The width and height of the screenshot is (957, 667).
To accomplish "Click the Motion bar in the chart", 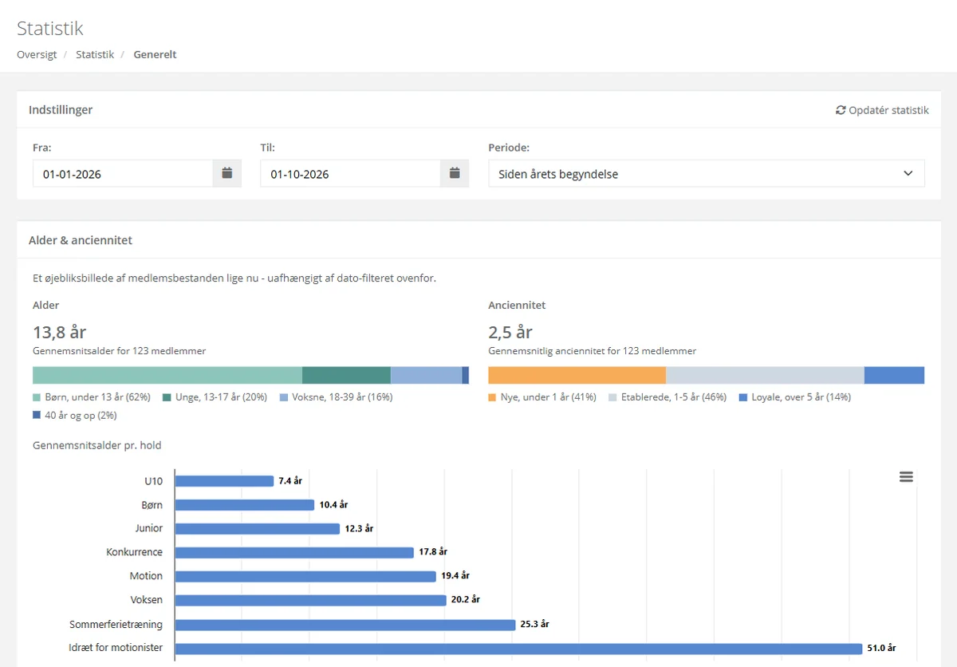I will [x=305, y=576].
